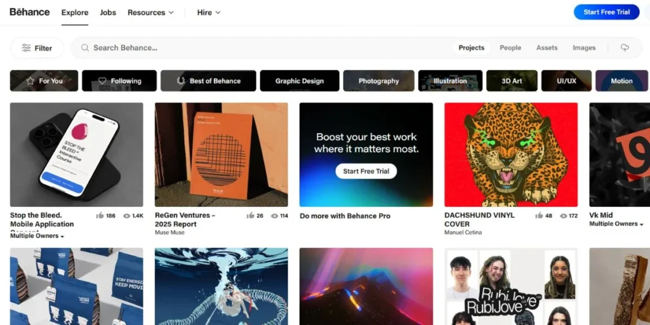The width and height of the screenshot is (650, 325).
Task: Open the DACHSHUND VINYL COVER leopard thumbnail
Action: point(511,155)
